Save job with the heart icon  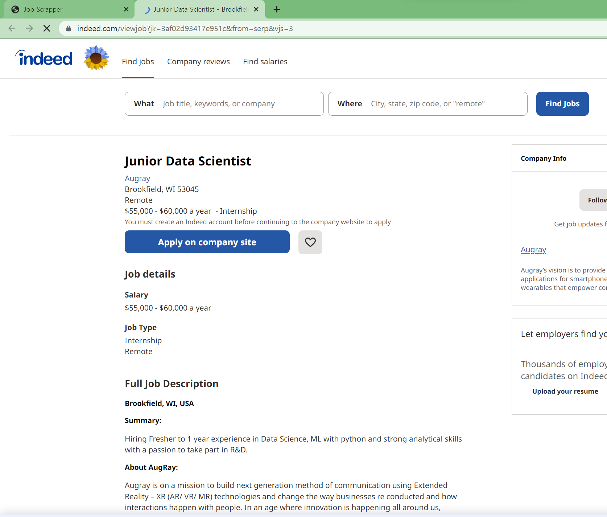click(x=310, y=242)
